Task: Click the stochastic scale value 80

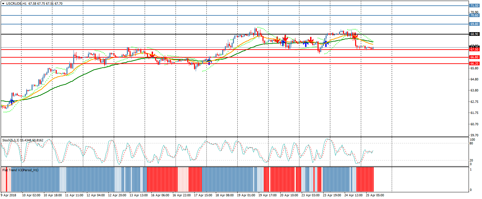Action: [471, 143]
